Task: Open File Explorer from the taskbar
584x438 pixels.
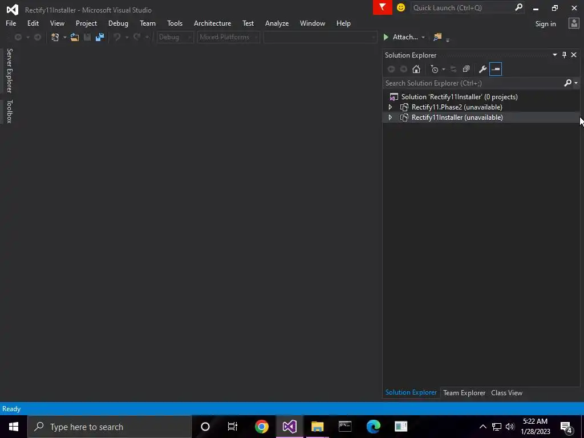Action: click(317, 427)
